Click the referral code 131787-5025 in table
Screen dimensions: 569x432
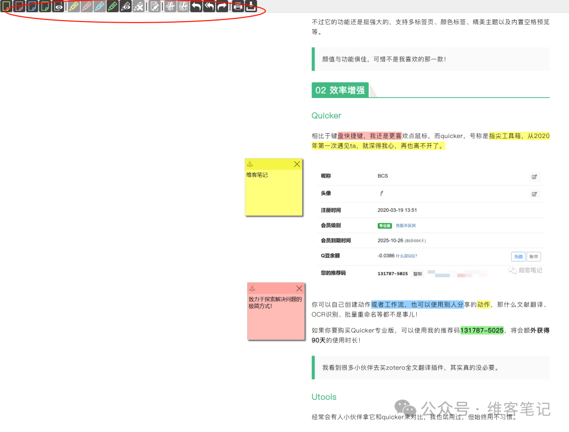pos(393,274)
